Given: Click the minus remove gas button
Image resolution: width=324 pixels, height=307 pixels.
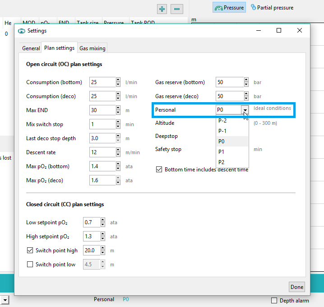Looking at the screenshot, I should point(177,9).
